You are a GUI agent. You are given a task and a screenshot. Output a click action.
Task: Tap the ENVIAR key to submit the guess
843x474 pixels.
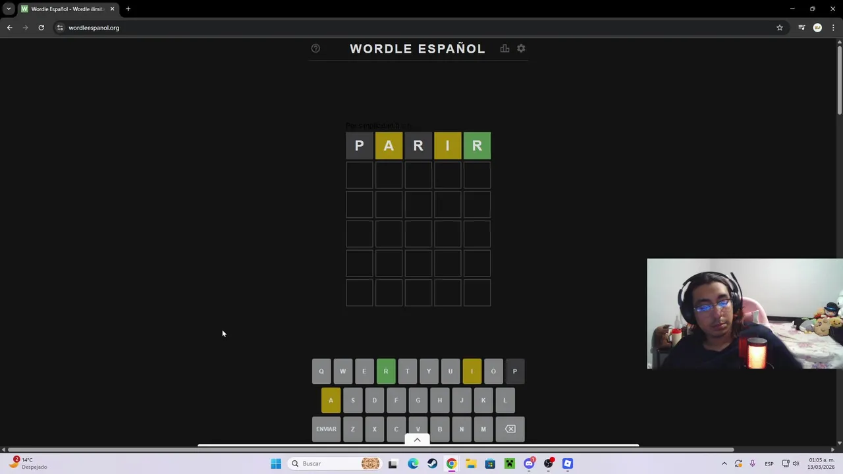pos(326,429)
